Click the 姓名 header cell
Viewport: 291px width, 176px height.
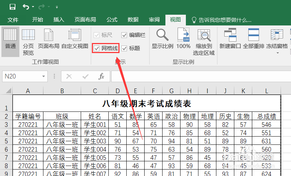click(x=95, y=116)
